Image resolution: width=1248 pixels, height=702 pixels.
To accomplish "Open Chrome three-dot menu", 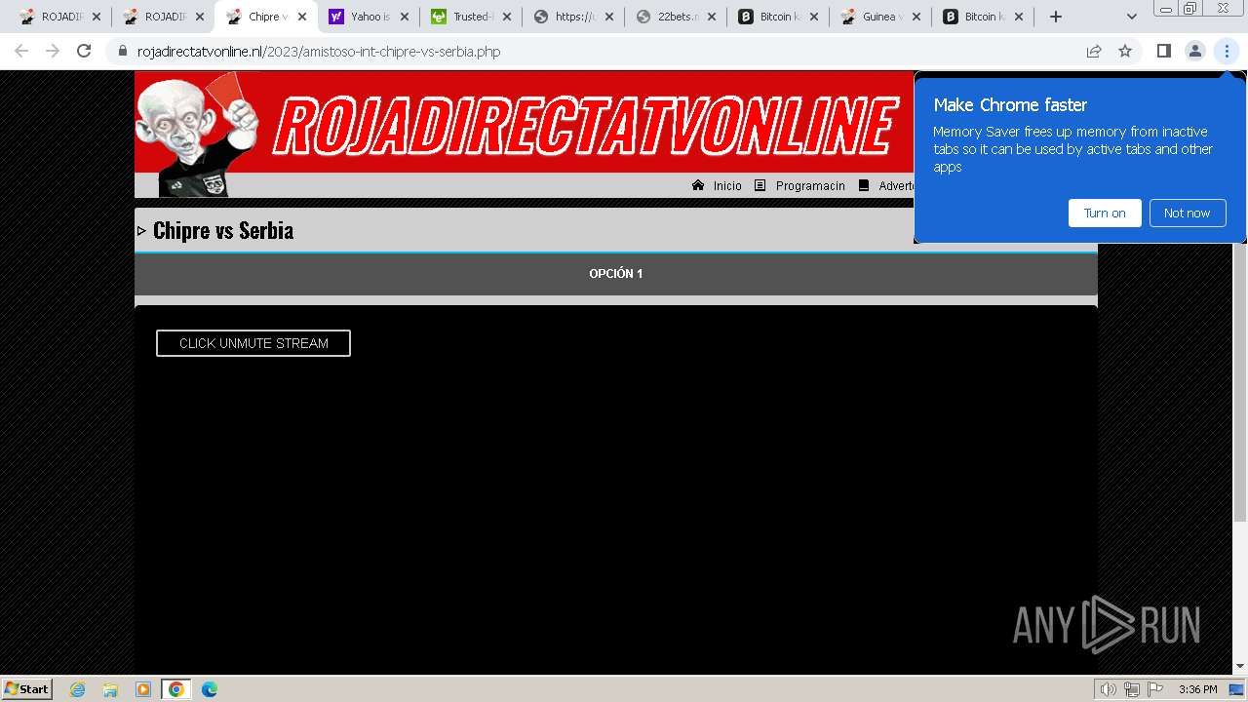I will point(1227,52).
